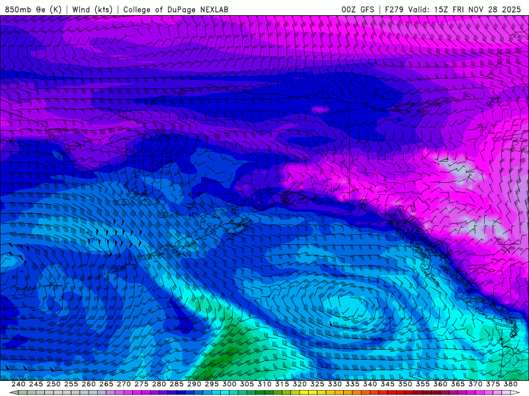This screenshot has height=396, width=529.
Task: Click the 355 value on color scale
Action: tap(423, 384)
